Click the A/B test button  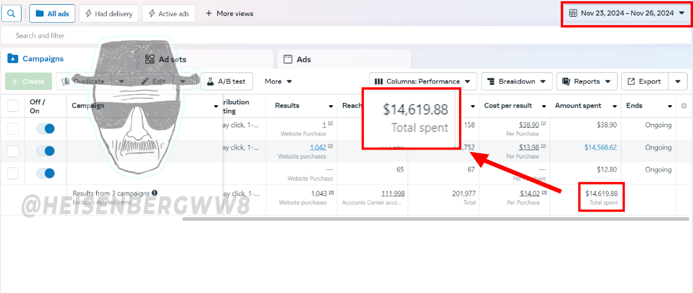227,81
